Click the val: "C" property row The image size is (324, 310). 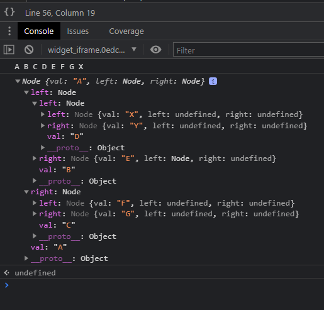point(57,225)
